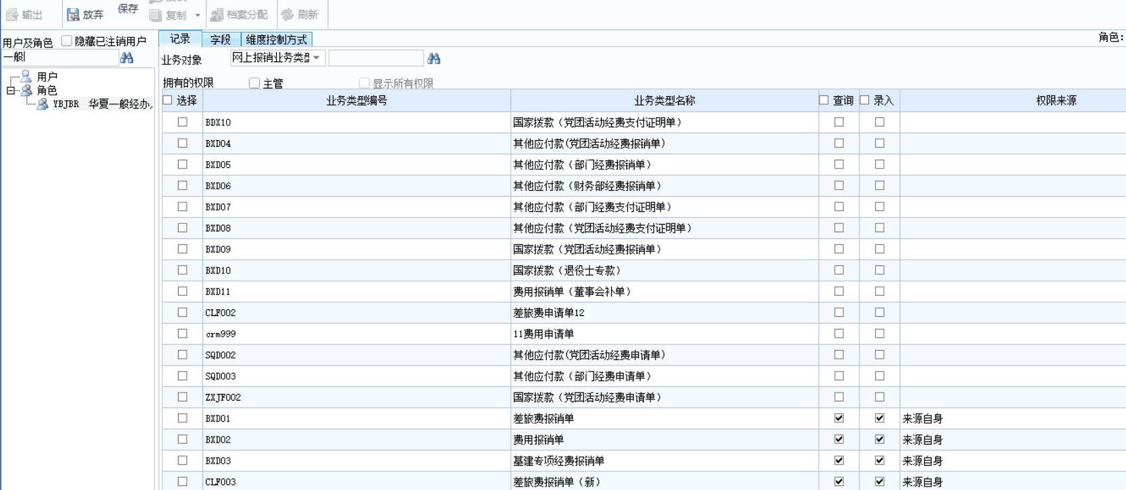Click the 放弃 discard toolbar icon
Screen dimensions: 1126x490
click(73, 14)
